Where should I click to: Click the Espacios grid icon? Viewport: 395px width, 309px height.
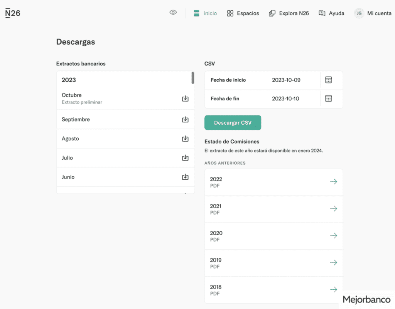click(230, 13)
